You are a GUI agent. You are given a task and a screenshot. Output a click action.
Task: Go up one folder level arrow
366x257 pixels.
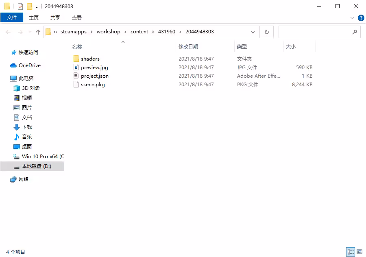point(38,32)
